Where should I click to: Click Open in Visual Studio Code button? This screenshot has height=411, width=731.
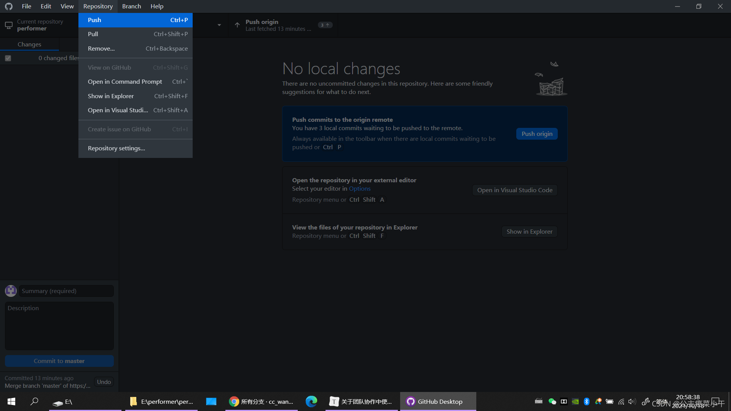pos(515,190)
